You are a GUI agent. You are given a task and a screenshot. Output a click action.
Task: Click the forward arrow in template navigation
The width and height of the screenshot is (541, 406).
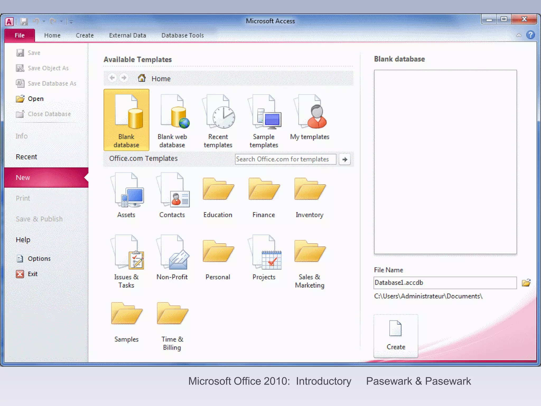point(124,78)
